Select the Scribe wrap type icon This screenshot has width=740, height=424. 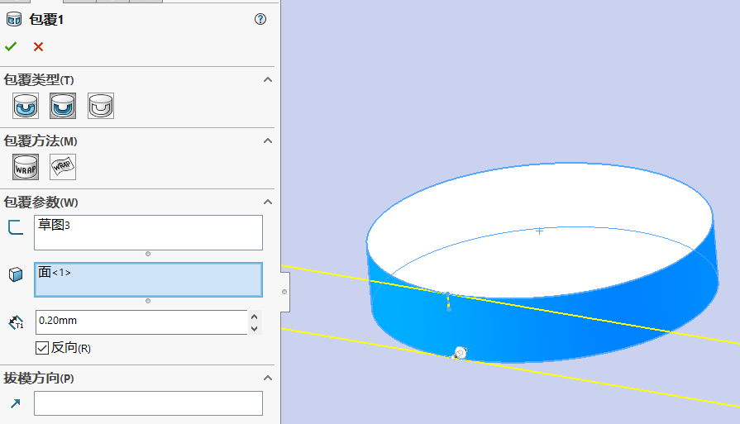tap(100, 106)
